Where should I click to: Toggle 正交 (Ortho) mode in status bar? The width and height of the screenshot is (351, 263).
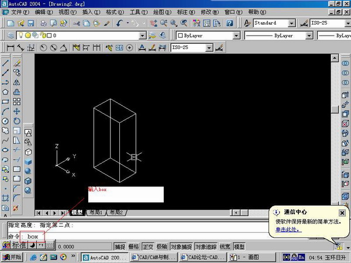(148, 247)
